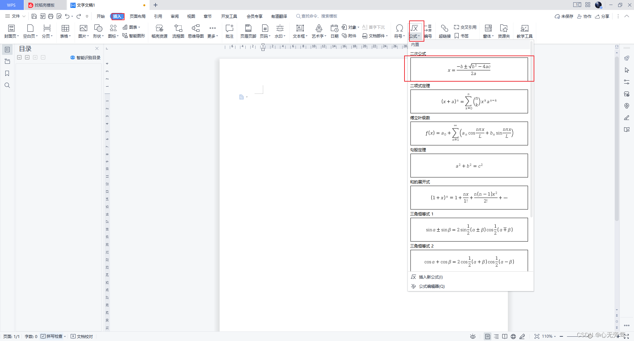
Task: Open the 图标 icon library
Action: coord(113,31)
